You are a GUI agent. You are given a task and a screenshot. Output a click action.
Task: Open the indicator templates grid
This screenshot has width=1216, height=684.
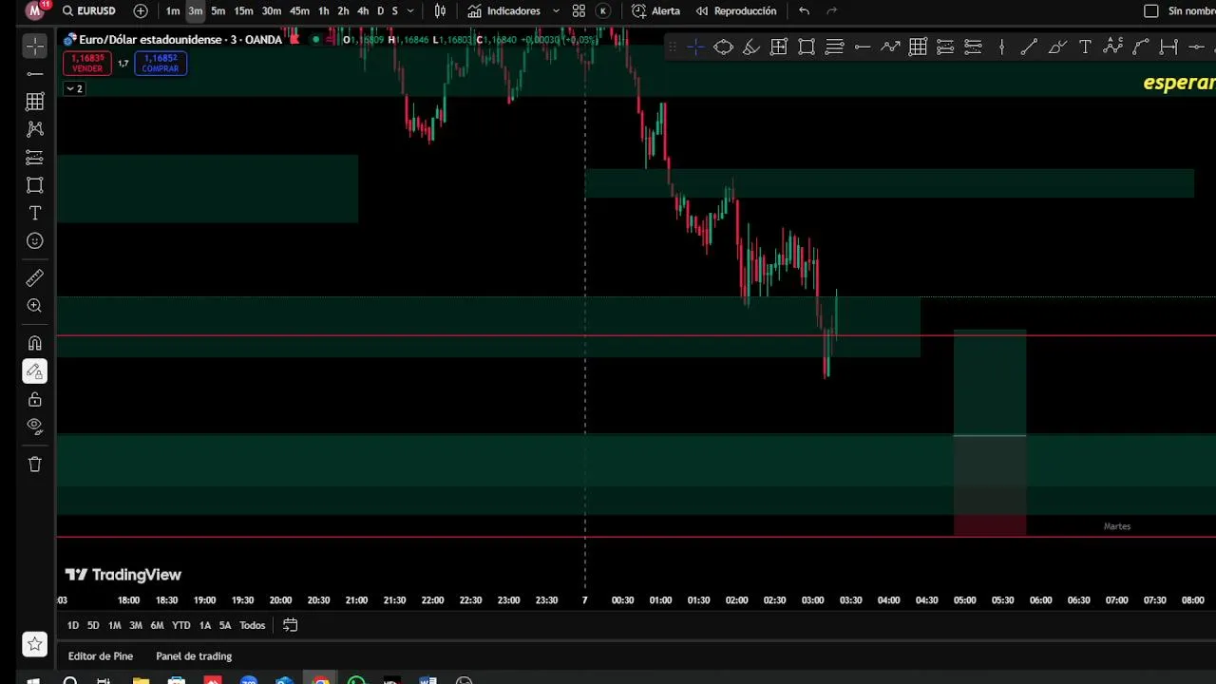(x=579, y=11)
